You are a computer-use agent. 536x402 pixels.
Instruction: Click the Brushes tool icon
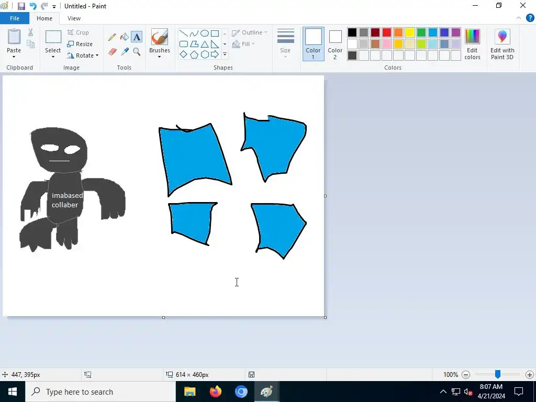[159, 37]
